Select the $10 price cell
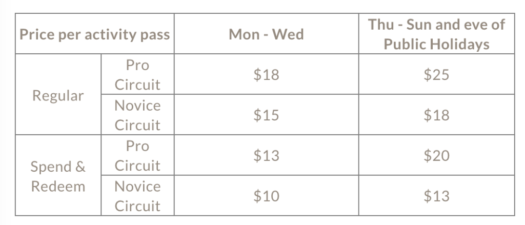This screenshot has height=225, width=525. (x=266, y=196)
